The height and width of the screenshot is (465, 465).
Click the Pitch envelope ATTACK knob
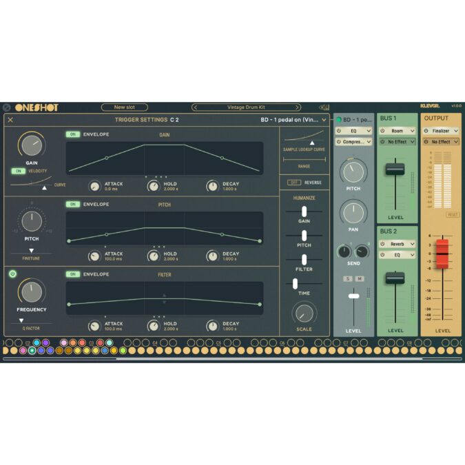tap(94, 256)
